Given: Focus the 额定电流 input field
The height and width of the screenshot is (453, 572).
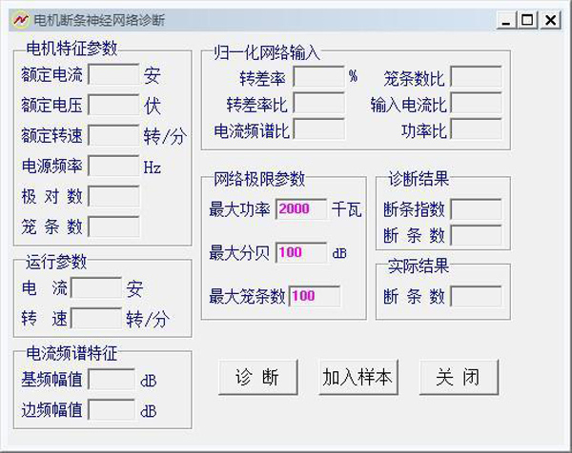Looking at the screenshot, I should pos(113,74).
